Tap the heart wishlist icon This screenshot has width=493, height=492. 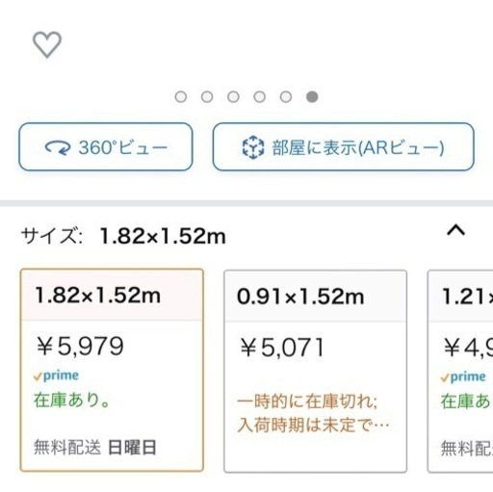(x=47, y=44)
